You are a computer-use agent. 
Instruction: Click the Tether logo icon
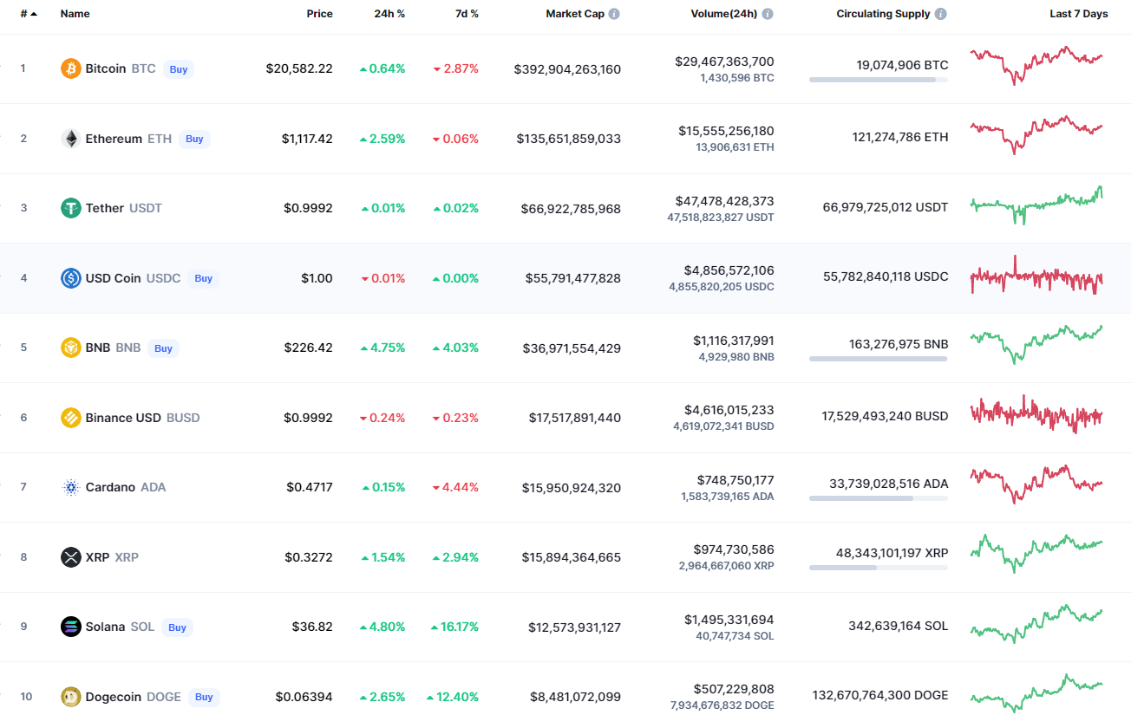tap(71, 208)
